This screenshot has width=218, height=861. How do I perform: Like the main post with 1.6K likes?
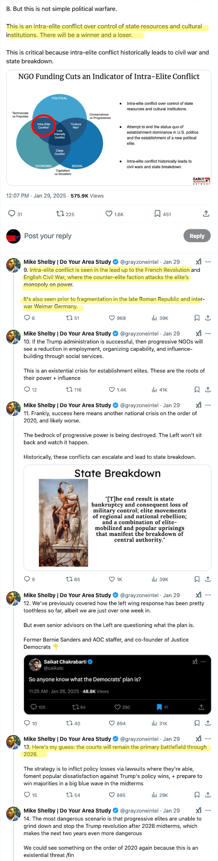coord(109,214)
